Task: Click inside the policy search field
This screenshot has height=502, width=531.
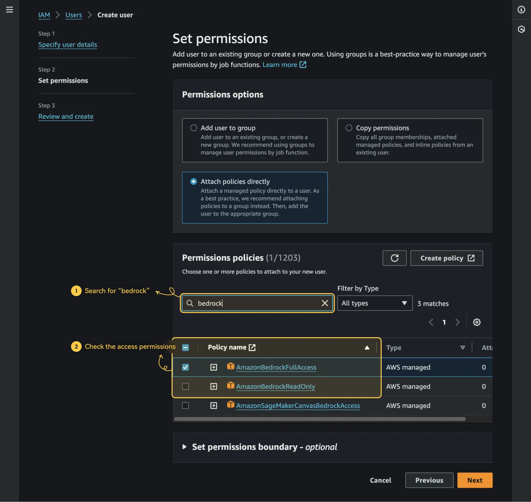Action: (x=257, y=303)
